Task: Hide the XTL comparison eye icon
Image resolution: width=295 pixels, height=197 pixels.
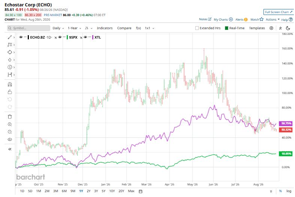Action: [x=85, y=37]
